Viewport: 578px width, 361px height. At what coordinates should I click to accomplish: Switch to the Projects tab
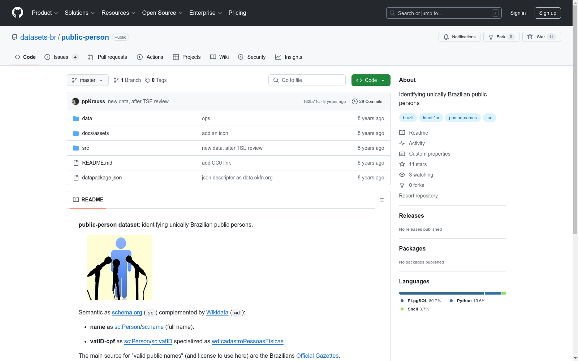[x=187, y=57]
